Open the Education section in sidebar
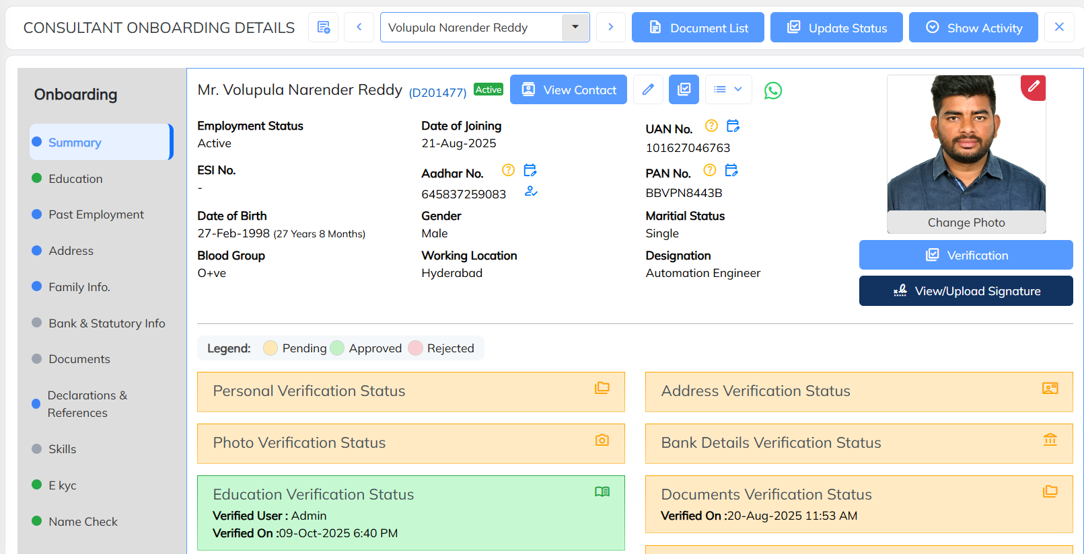 pyautogui.click(x=75, y=179)
